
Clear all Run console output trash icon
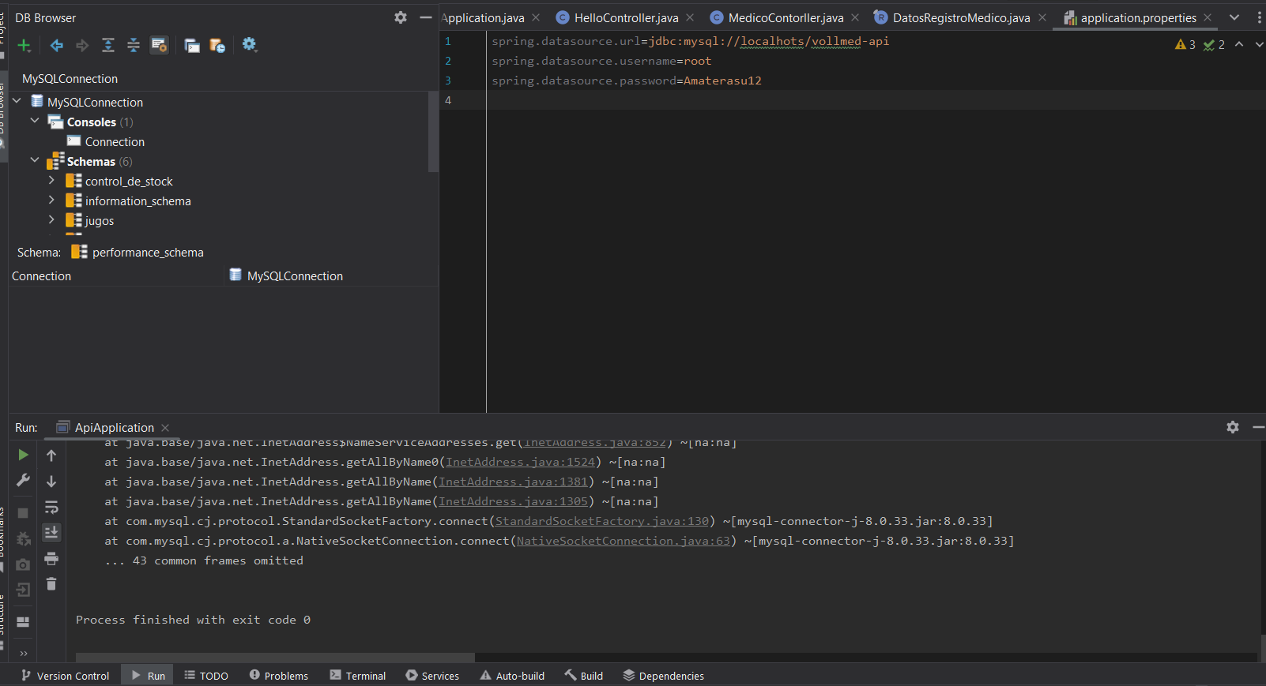(x=51, y=584)
